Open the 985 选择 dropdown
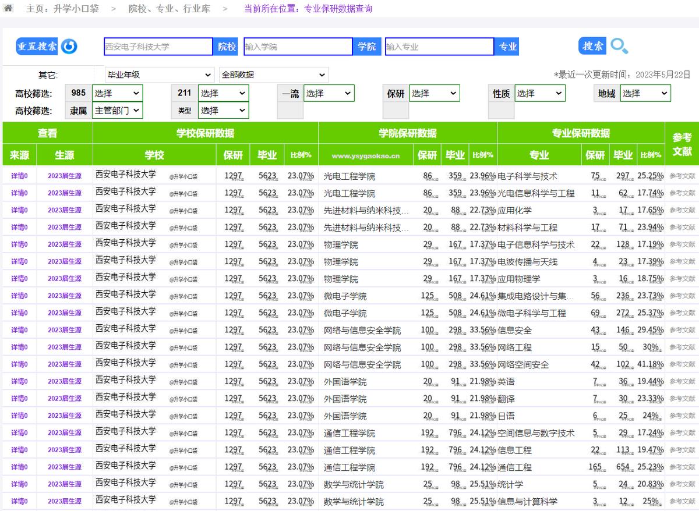The width and height of the screenshot is (699, 511). pos(117,93)
